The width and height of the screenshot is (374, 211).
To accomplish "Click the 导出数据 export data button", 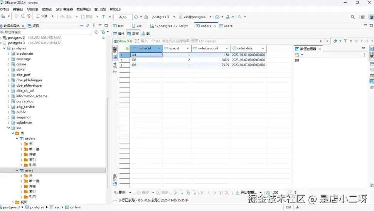I will [x=245, y=193].
